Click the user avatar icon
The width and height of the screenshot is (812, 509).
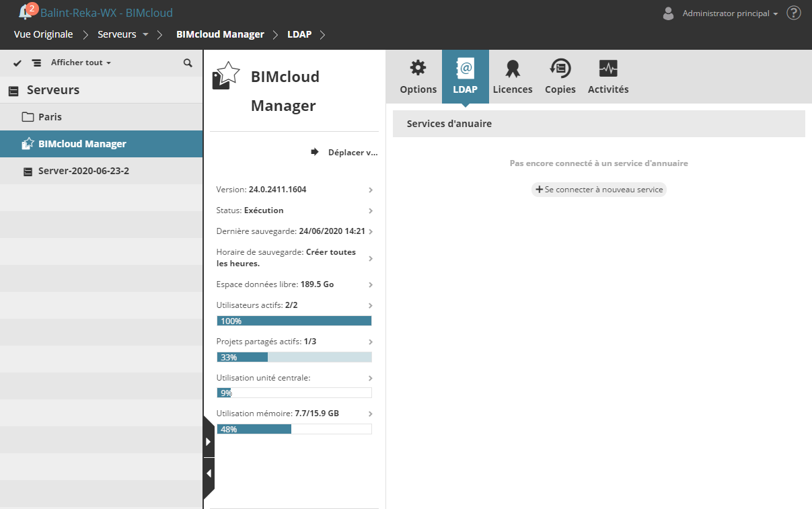click(668, 13)
